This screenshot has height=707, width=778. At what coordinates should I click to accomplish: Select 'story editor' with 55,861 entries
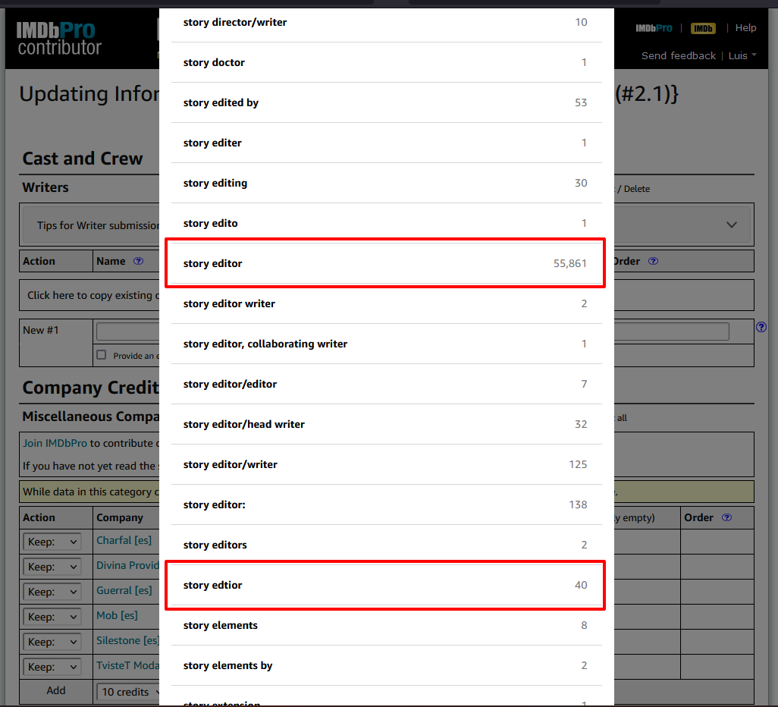pyautogui.click(x=385, y=263)
